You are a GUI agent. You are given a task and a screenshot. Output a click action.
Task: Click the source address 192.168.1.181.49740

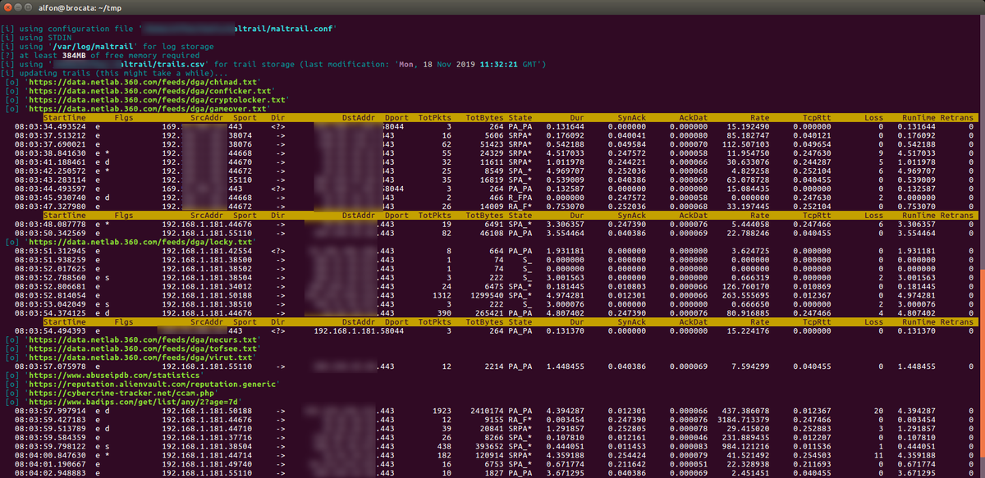click(208, 465)
